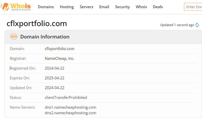Open the Security menu
The height and width of the screenshot is (118, 202).
pyautogui.click(x=122, y=7)
